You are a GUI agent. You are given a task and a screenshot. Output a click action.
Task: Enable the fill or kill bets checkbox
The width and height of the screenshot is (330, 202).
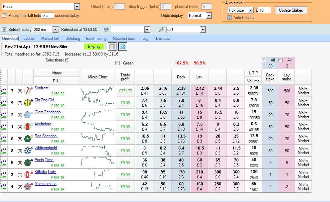(4, 16)
